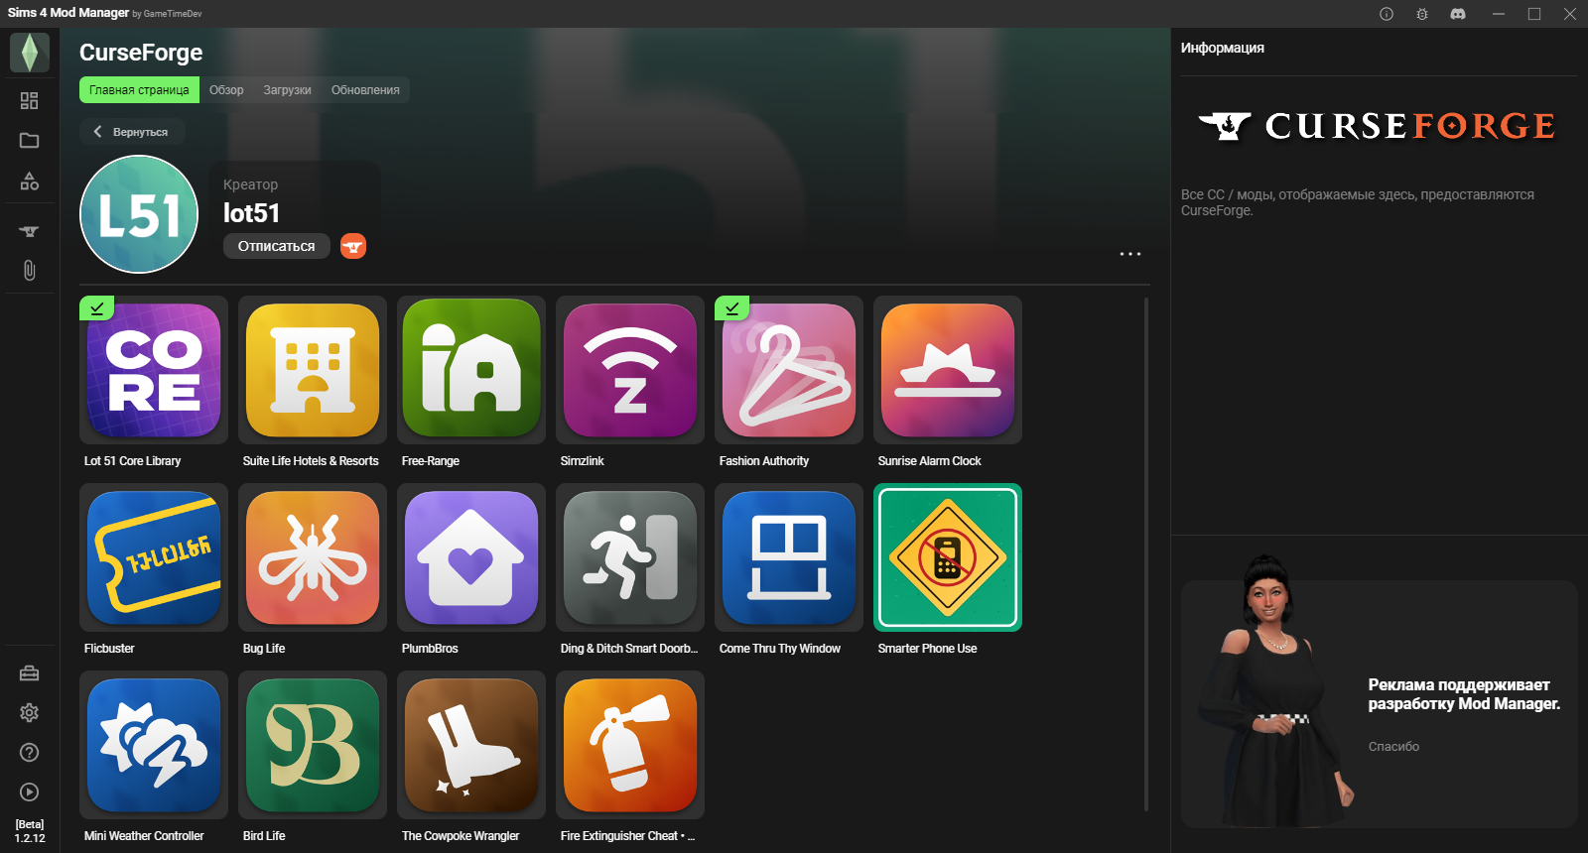Click the 'Suite Life Hotels & Resorts' label
This screenshot has height=853, width=1588.
(x=311, y=461)
